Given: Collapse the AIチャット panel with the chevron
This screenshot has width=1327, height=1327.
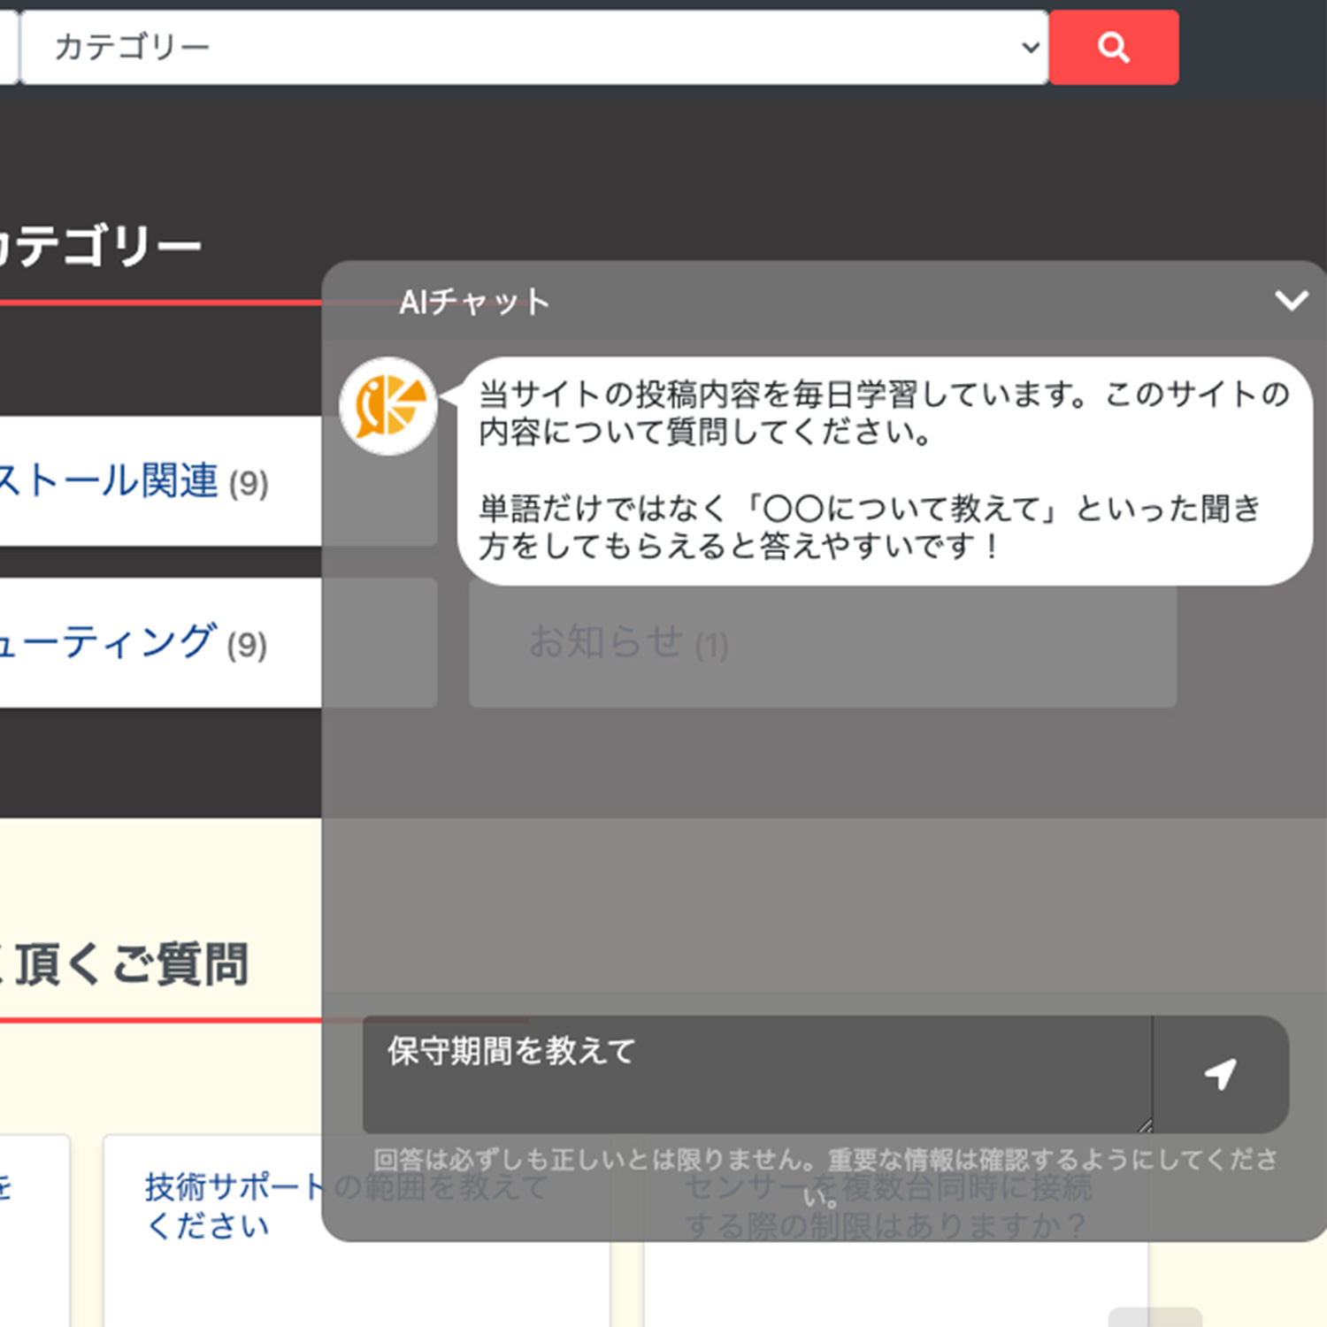Looking at the screenshot, I should [1291, 301].
